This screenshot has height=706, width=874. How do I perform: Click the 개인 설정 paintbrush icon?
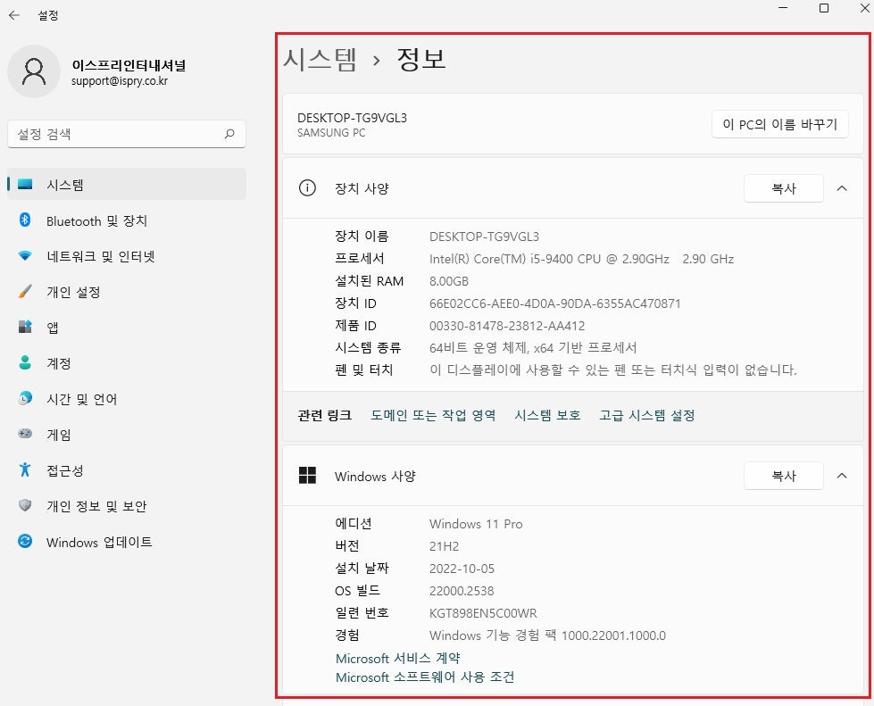25,292
